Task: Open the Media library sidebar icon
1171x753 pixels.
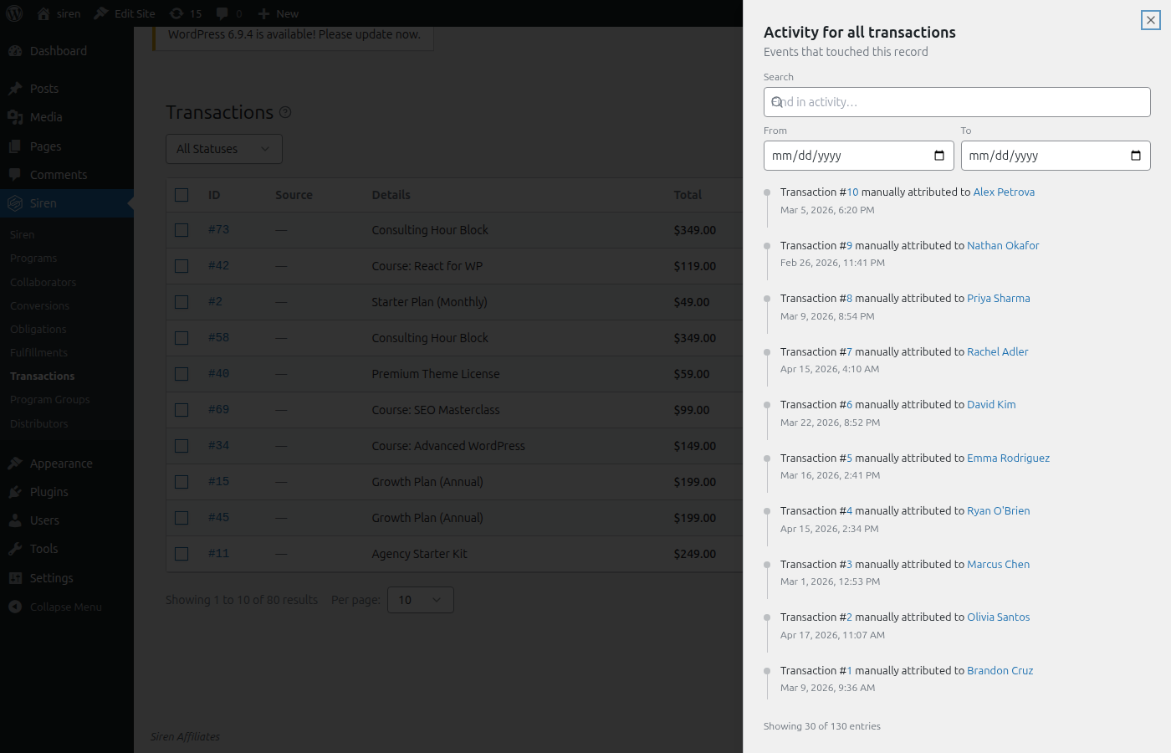Action: coord(18,117)
